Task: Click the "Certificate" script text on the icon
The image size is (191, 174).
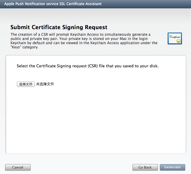Action: pos(174,37)
